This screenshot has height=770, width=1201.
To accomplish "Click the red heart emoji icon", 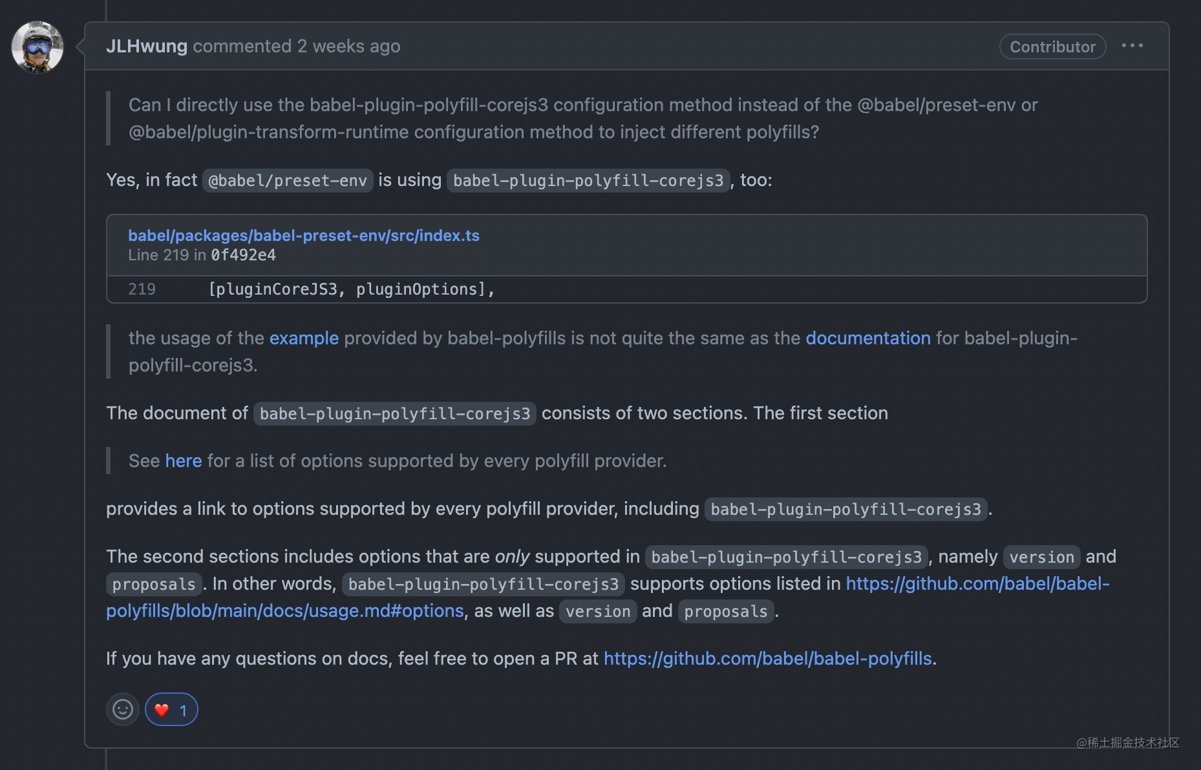I will click(x=162, y=710).
